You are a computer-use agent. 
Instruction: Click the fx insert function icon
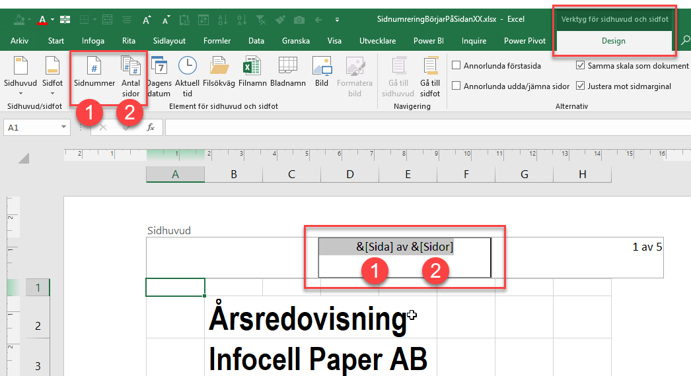pyautogui.click(x=151, y=127)
